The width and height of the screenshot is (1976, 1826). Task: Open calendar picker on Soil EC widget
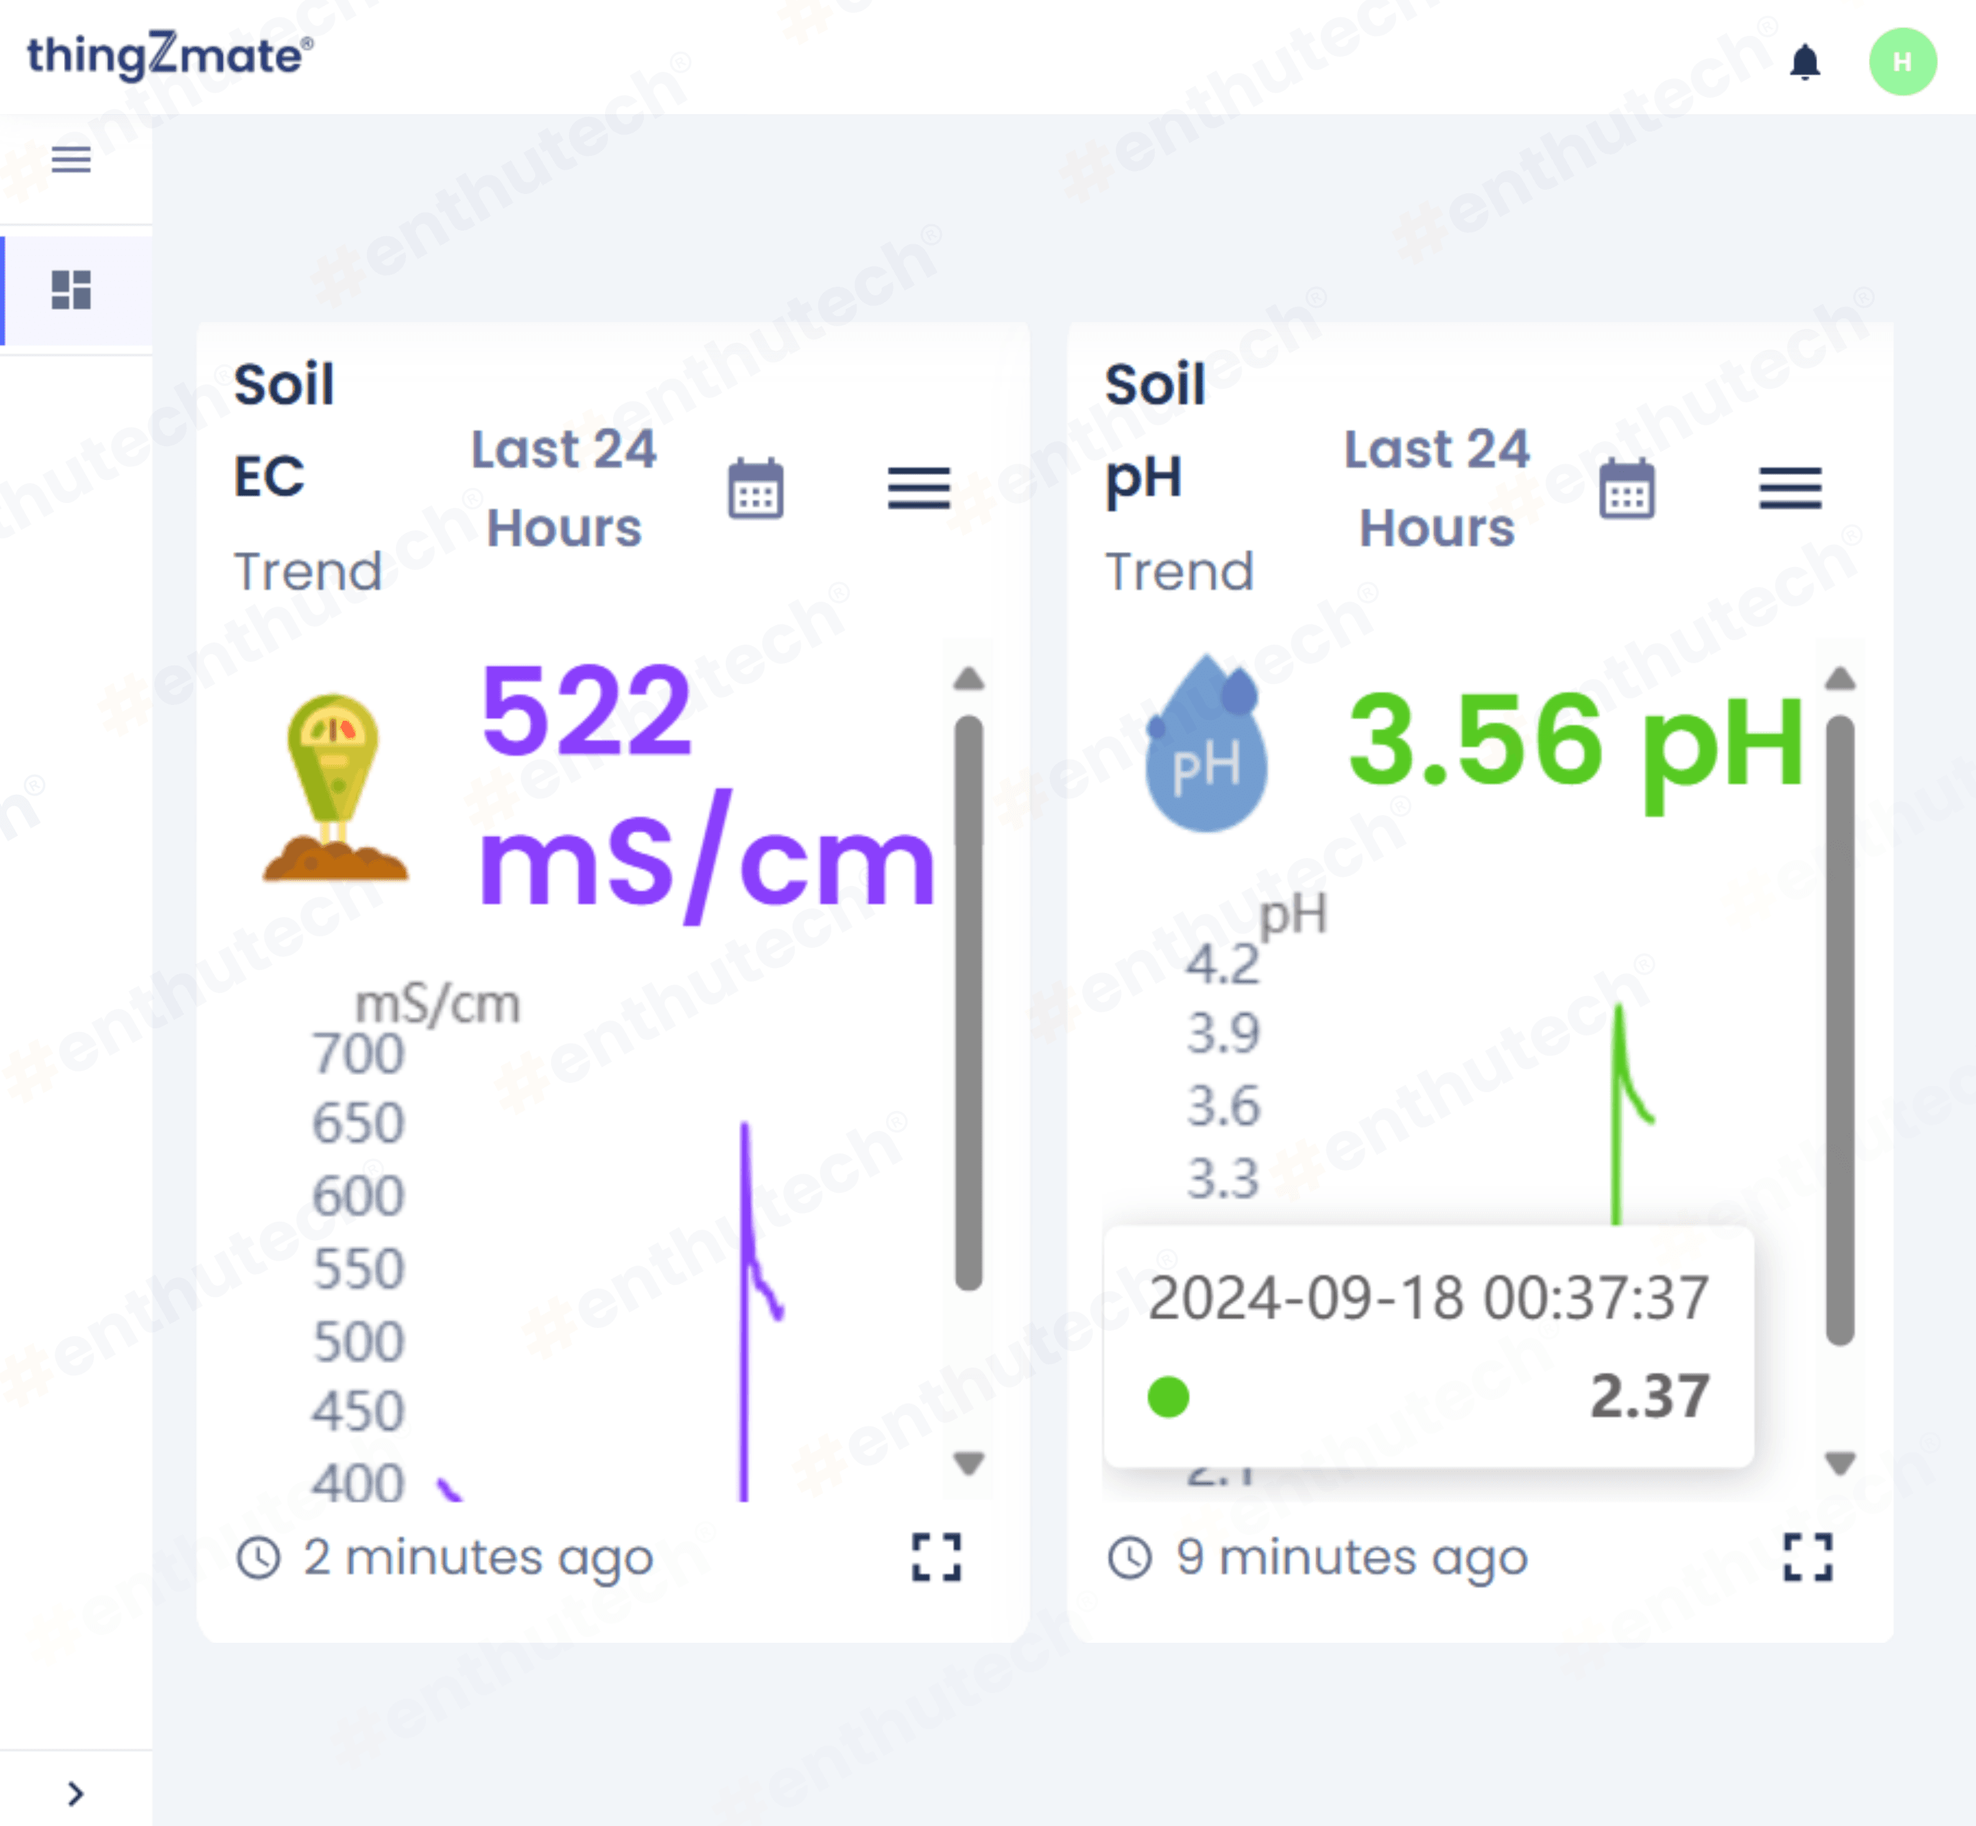(756, 488)
